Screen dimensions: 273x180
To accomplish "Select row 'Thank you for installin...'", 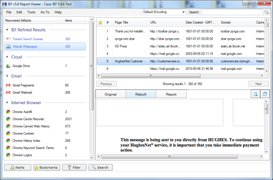I will pos(180,32).
